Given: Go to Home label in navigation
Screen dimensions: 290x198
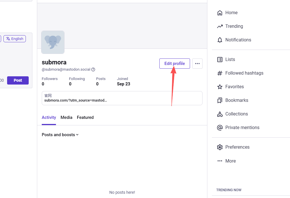Looking at the screenshot, I should coord(231,13).
